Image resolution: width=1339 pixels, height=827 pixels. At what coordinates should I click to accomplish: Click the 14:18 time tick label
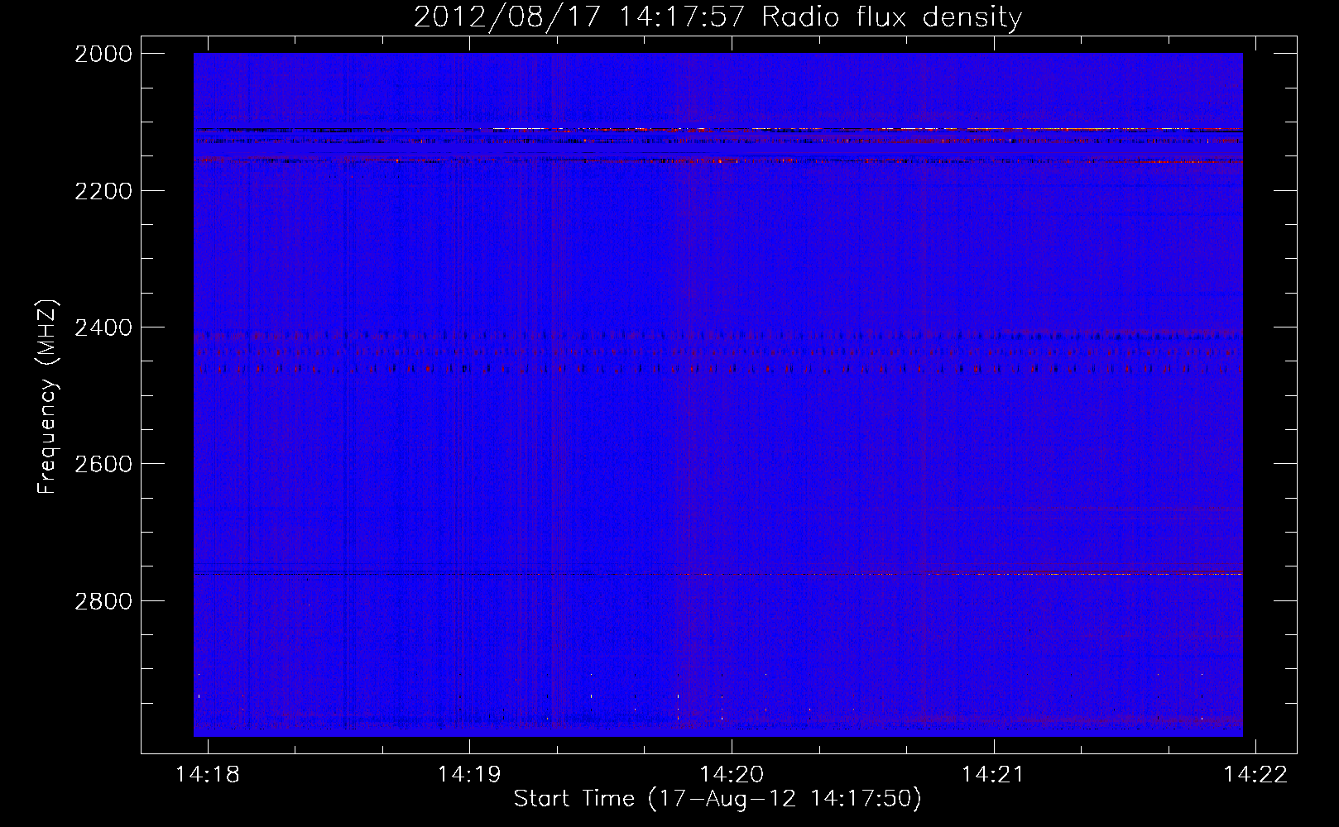(208, 774)
